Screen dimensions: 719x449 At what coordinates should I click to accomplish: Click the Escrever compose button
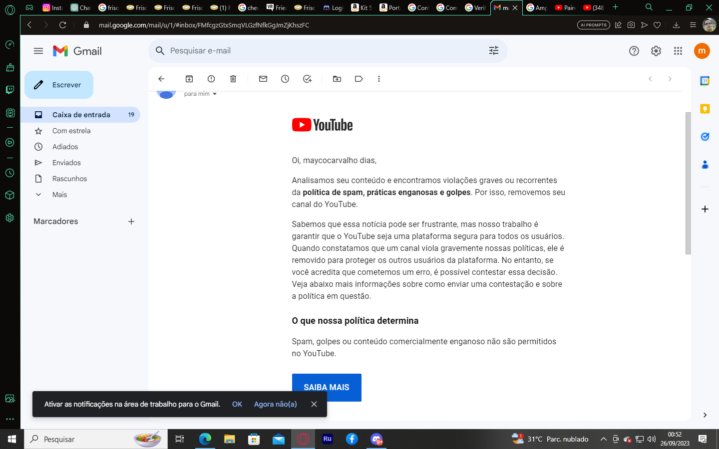click(59, 85)
